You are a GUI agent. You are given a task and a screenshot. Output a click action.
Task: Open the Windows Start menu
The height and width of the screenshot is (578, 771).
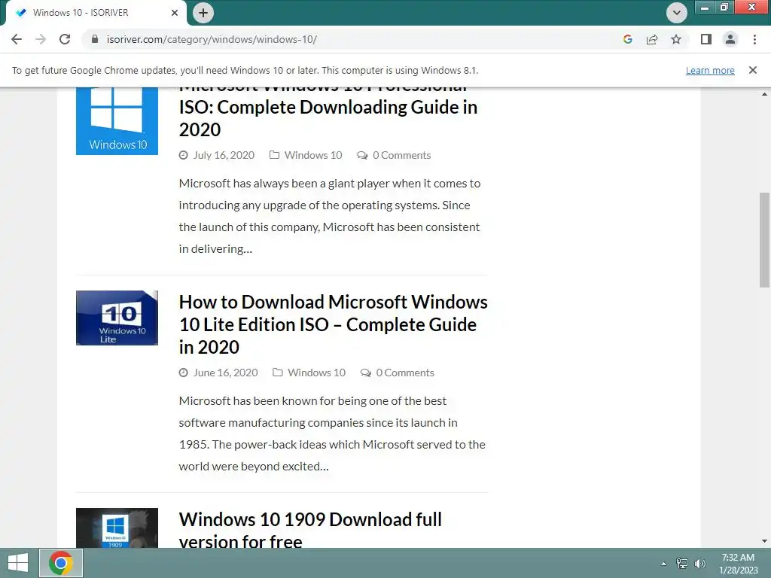[18, 563]
